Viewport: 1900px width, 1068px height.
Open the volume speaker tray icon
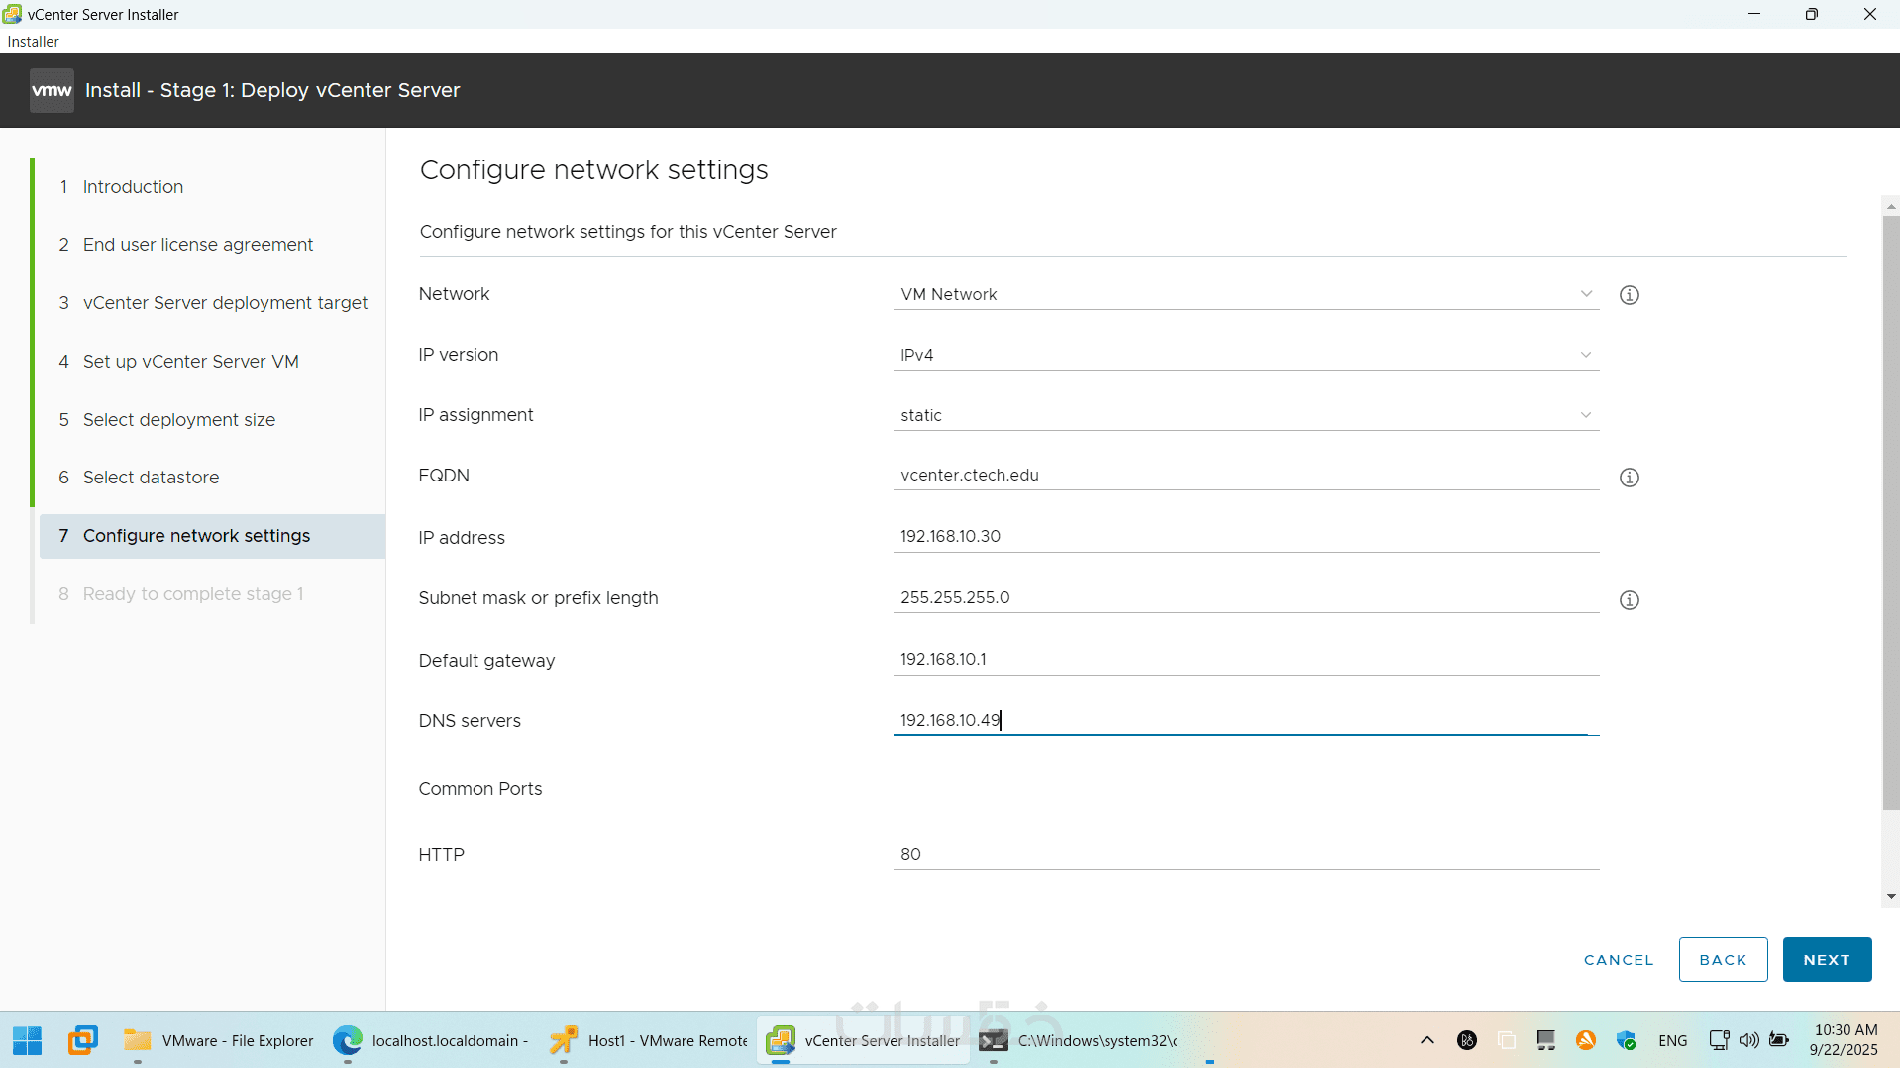[1749, 1040]
